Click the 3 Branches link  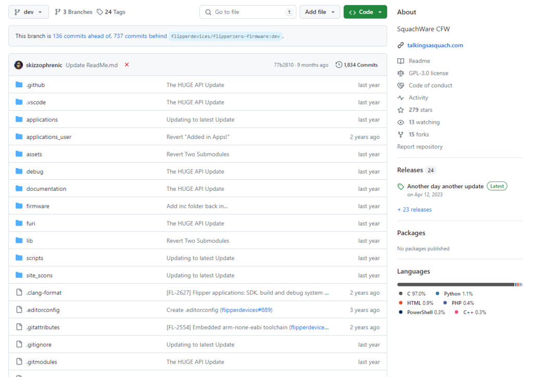(x=73, y=12)
